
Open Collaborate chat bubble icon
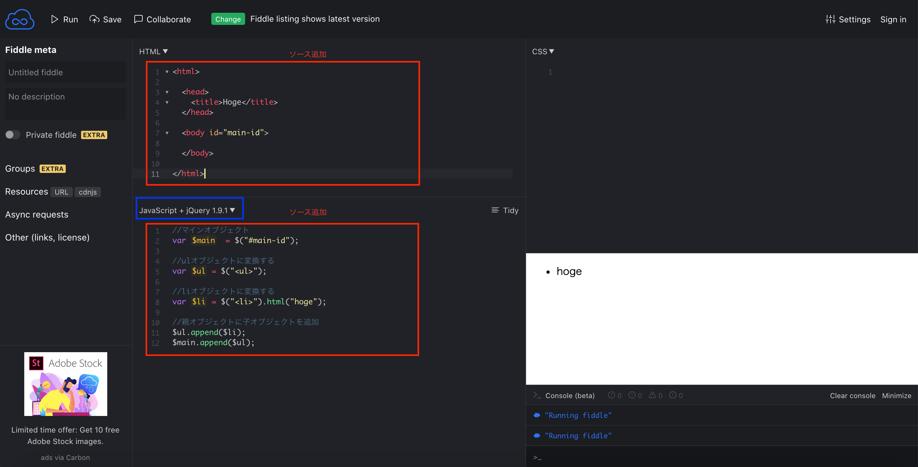[x=138, y=19]
